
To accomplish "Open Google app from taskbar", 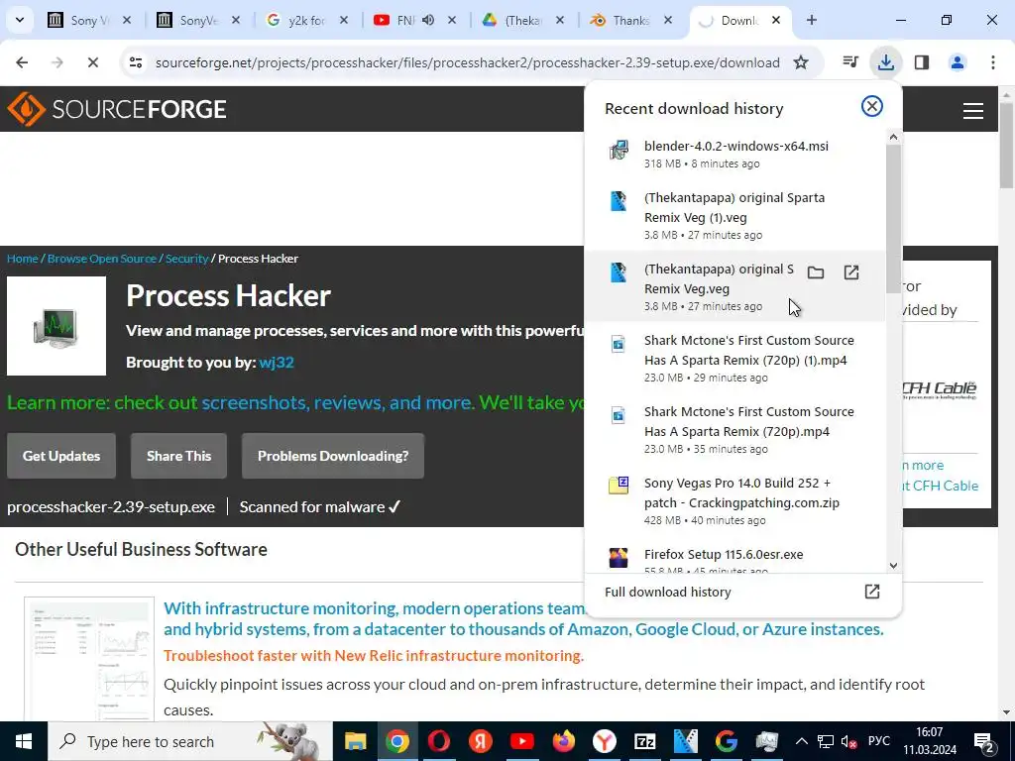I will point(727,741).
